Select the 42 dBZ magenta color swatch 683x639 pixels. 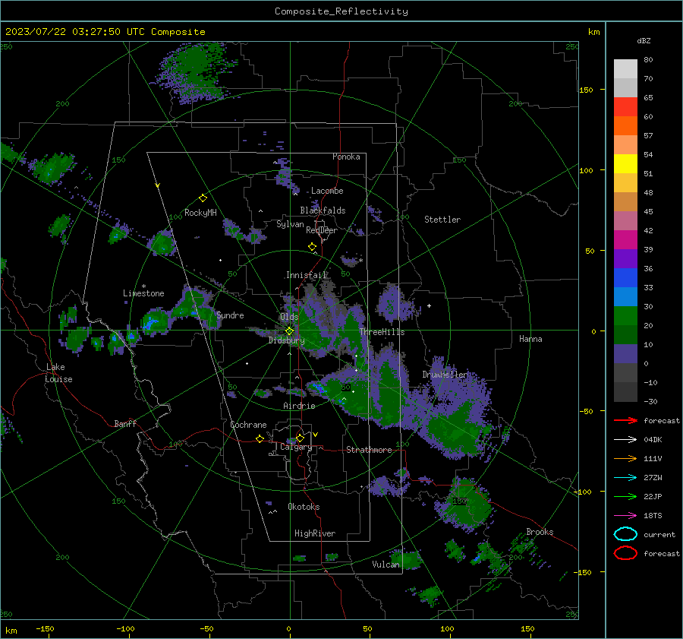click(625, 240)
